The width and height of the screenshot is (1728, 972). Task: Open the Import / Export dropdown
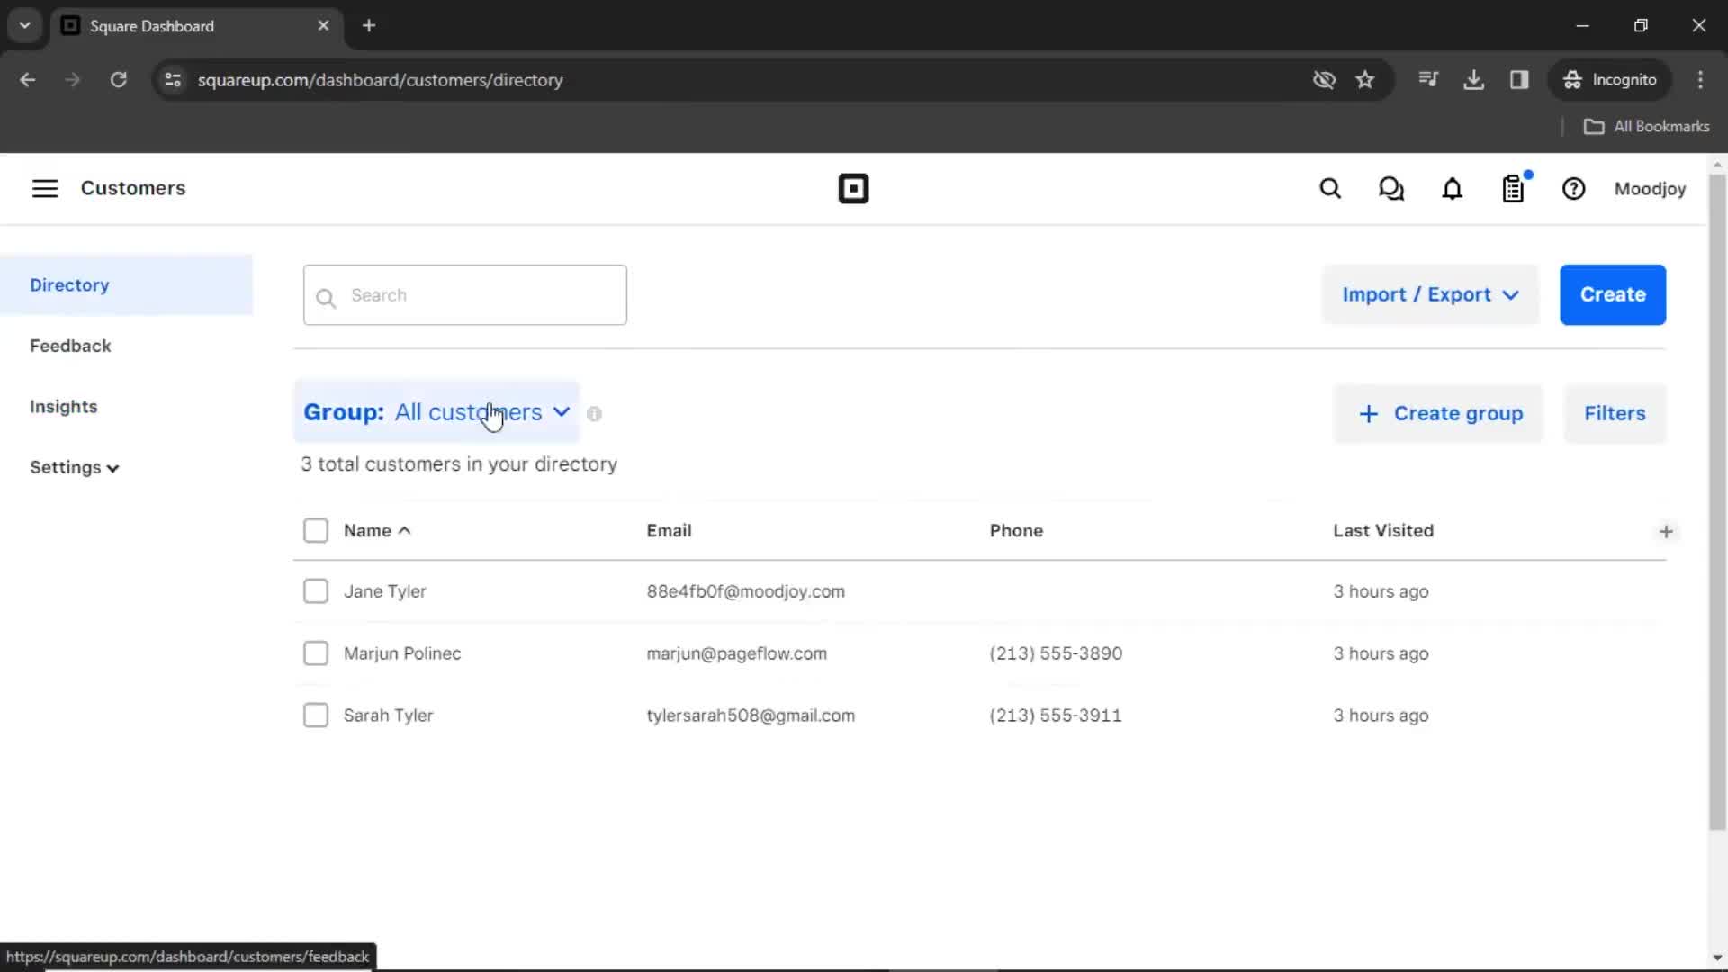[1430, 294]
